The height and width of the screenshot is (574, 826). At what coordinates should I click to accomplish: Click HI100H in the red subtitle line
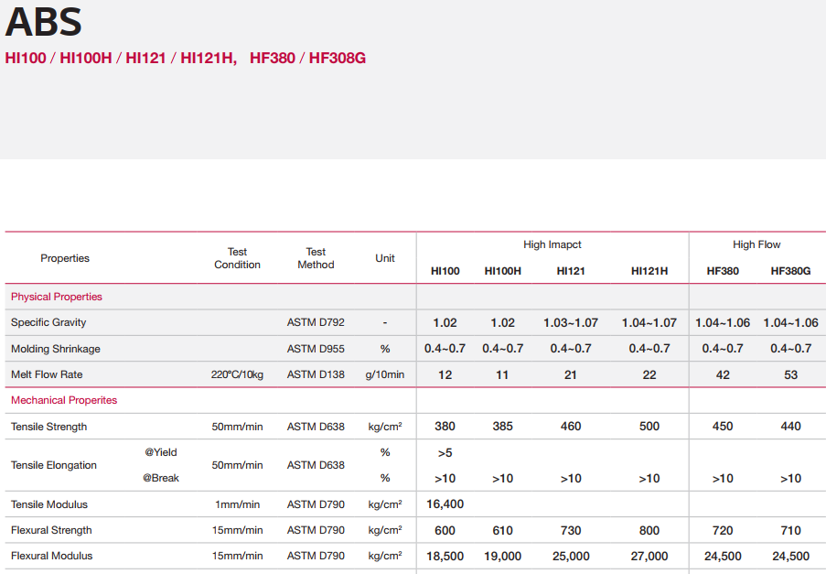click(86, 58)
